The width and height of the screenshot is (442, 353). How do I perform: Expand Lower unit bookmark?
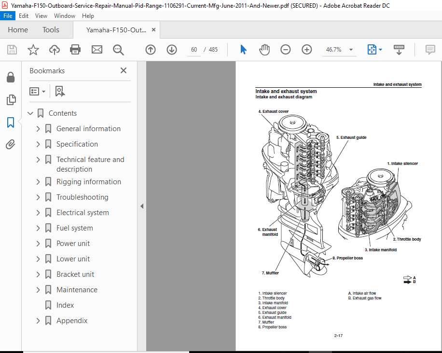tap(38, 259)
